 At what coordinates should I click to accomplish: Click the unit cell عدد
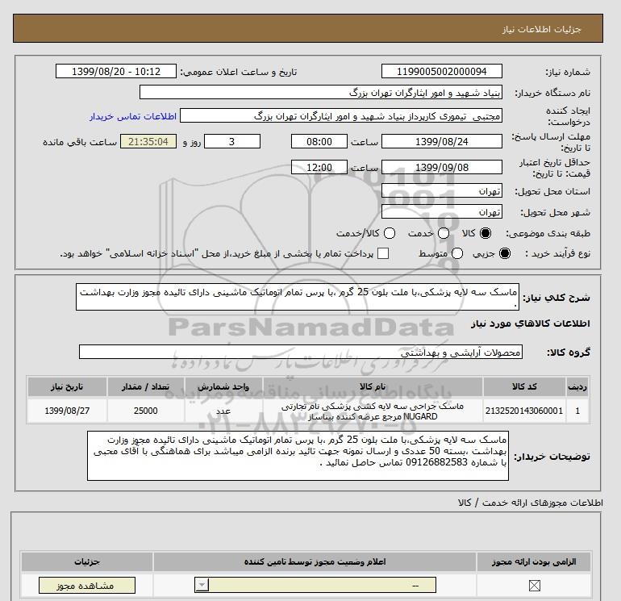223,411
